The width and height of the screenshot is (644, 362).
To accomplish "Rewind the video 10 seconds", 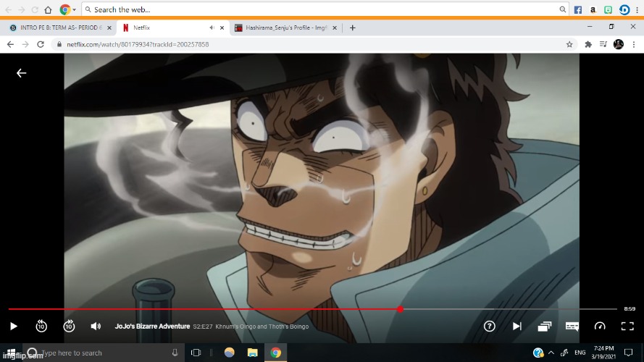I will pyautogui.click(x=41, y=326).
